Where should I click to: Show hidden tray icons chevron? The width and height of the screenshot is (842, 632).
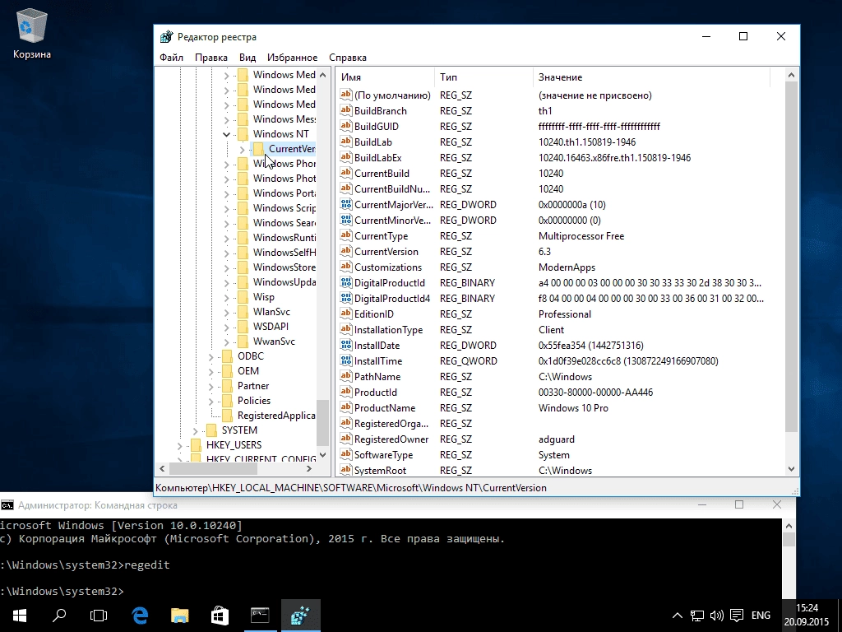(x=678, y=616)
